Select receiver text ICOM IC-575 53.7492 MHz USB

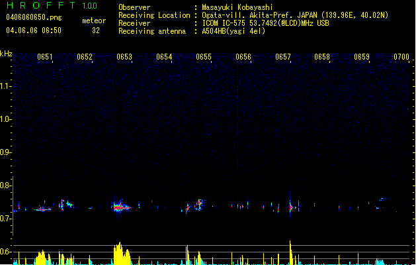tap(265, 23)
